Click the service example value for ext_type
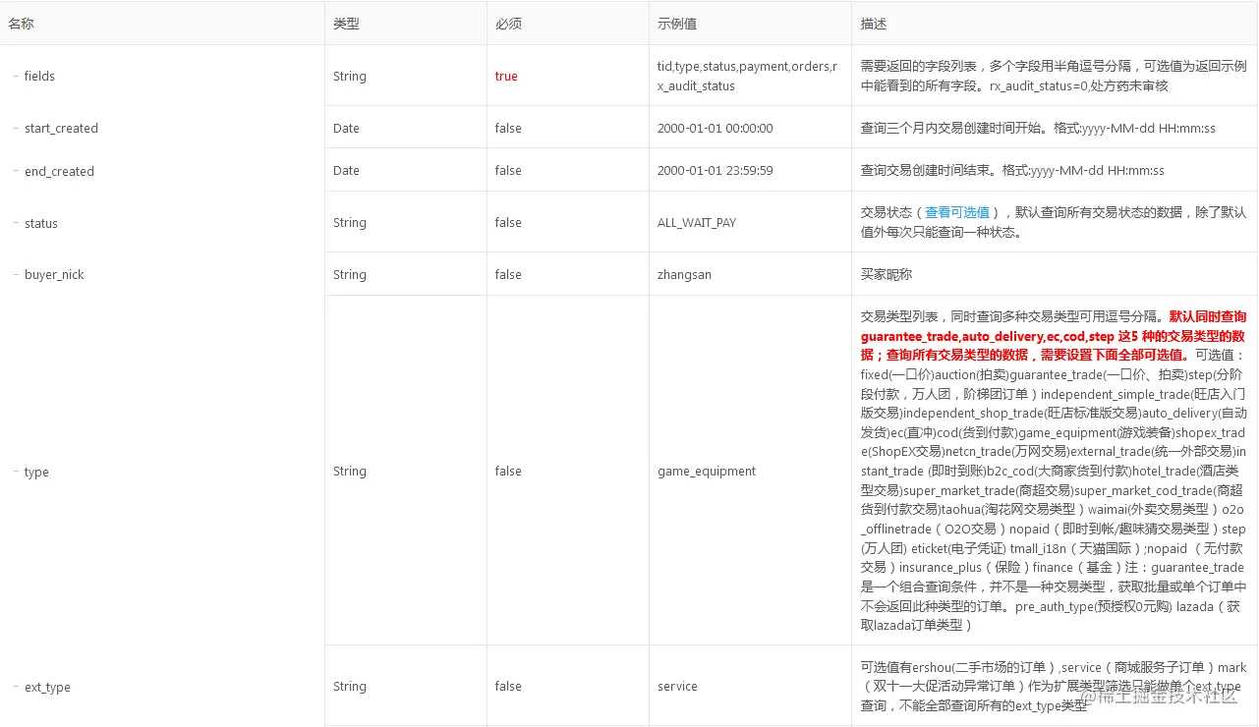 pos(676,687)
